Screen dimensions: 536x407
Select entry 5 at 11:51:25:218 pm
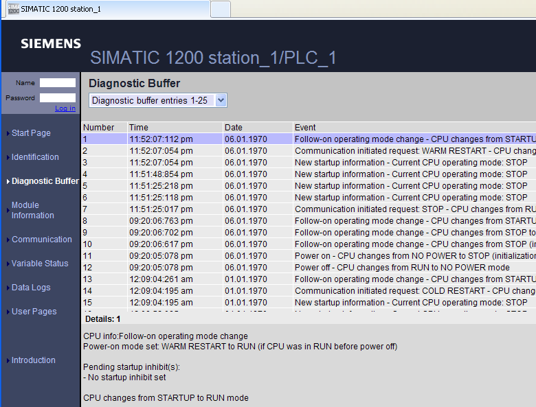click(309, 186)
